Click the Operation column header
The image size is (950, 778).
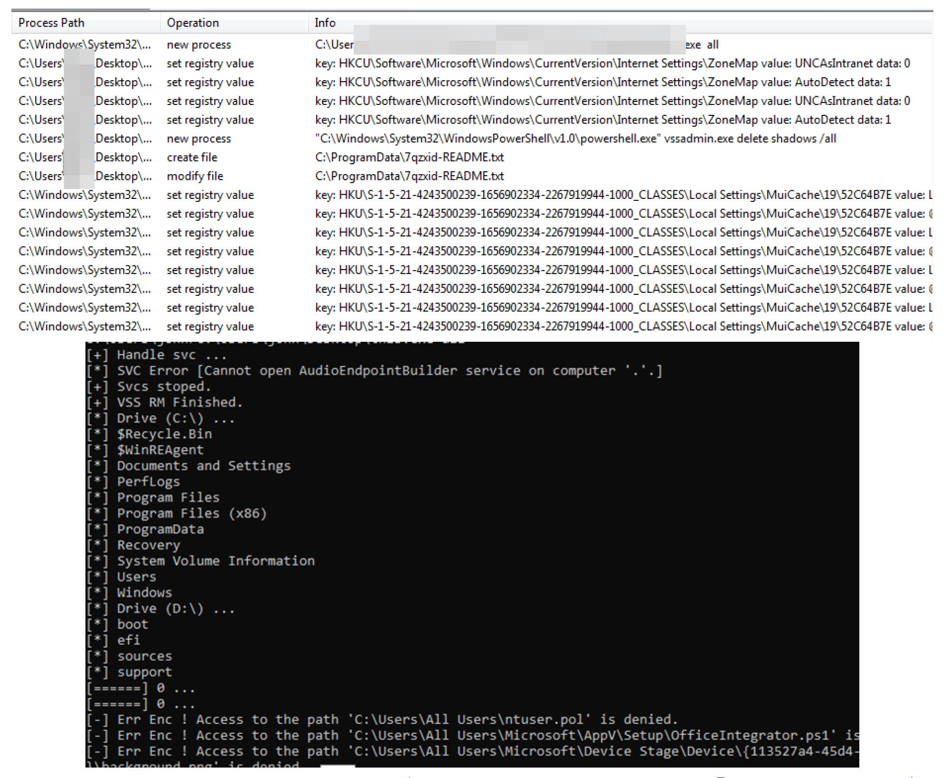point(193,23)
